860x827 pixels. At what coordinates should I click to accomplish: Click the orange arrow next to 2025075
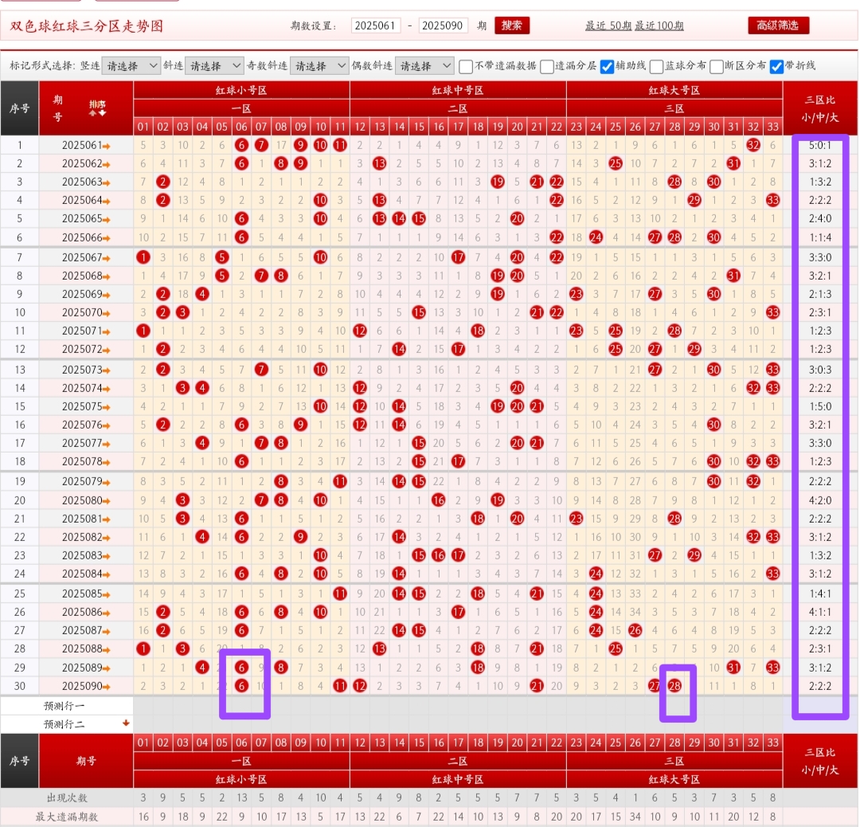pyautogui.click(x=107, y=407)
